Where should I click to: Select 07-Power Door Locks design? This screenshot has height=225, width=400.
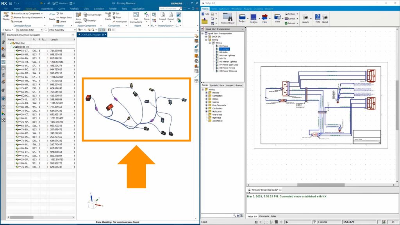click(229, 65)
